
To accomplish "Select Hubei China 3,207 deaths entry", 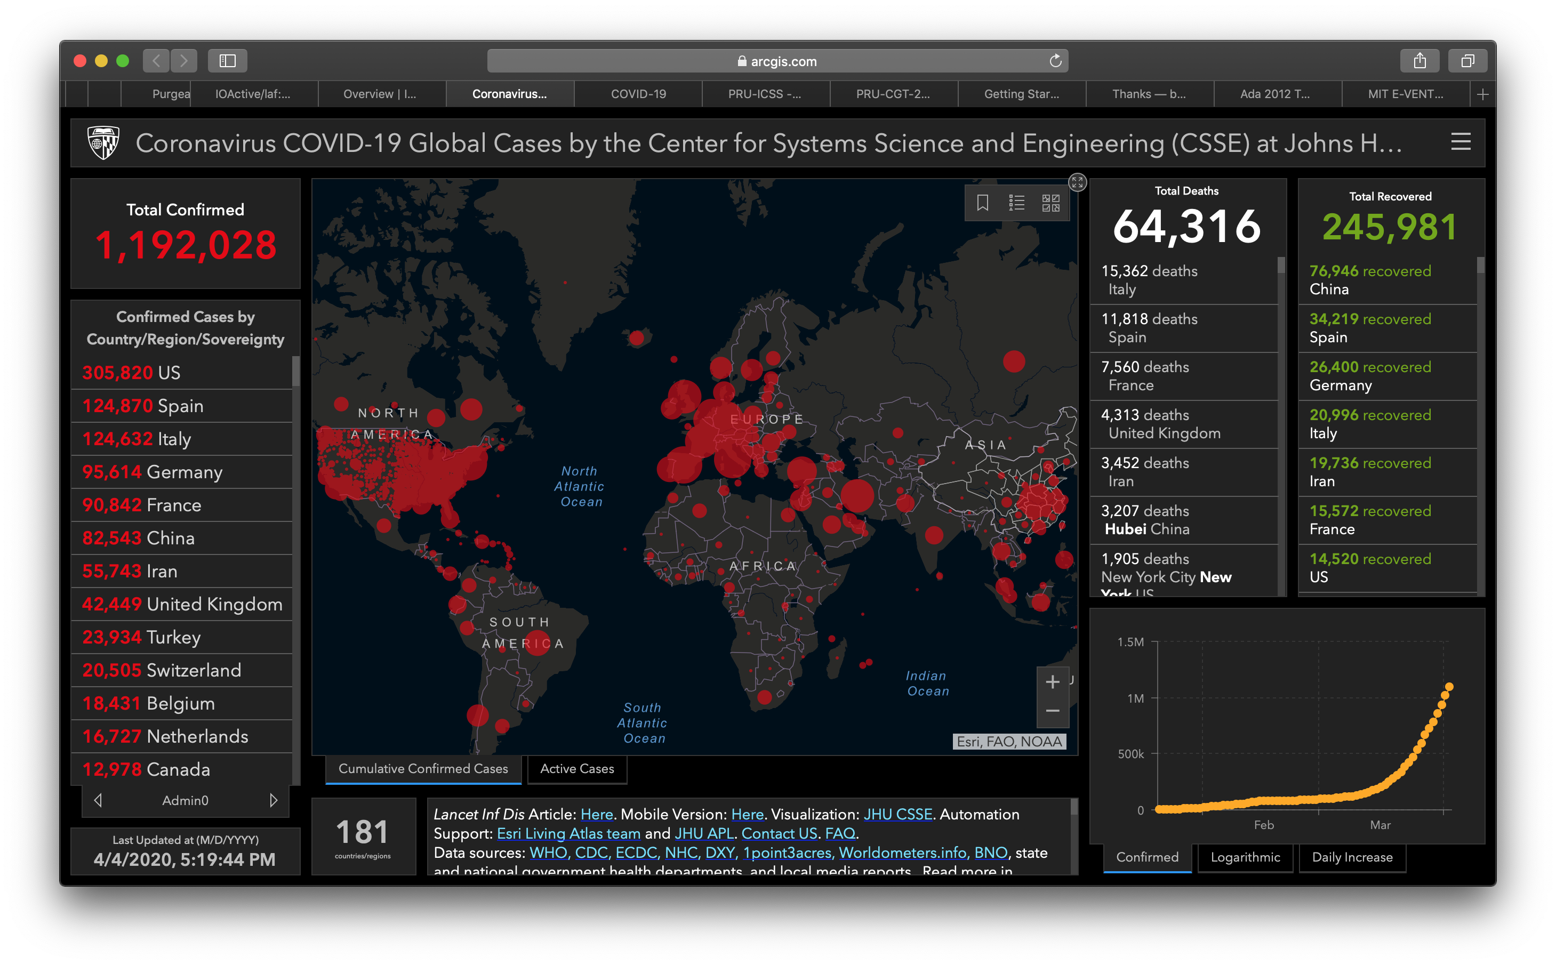I will pos(1184,520).
